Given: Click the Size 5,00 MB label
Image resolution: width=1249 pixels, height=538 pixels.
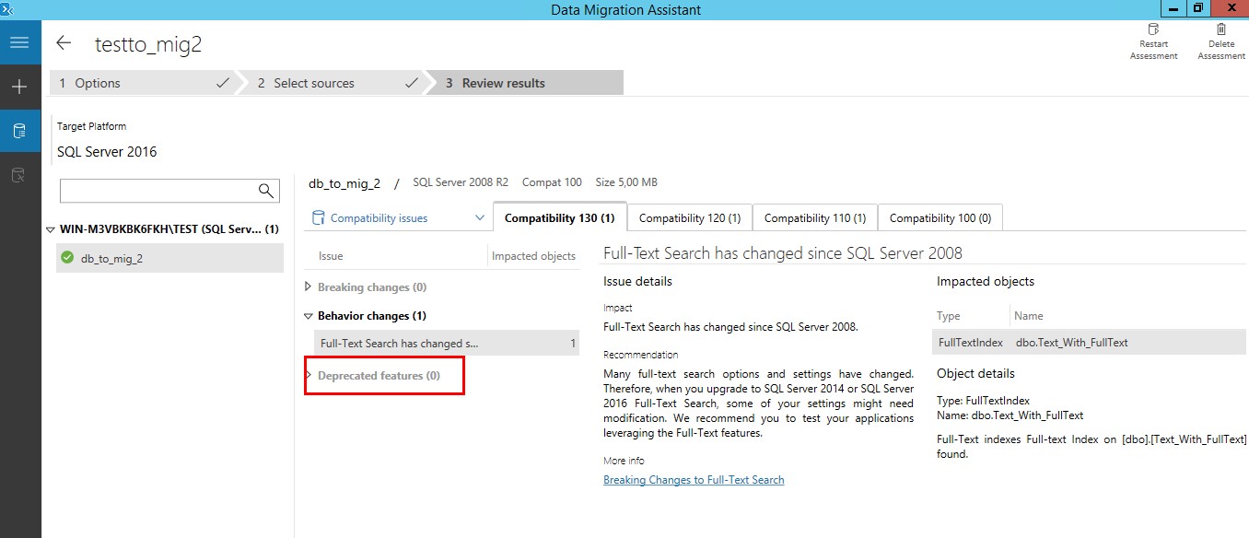Looking at the screenshot, I should [626, 182].
